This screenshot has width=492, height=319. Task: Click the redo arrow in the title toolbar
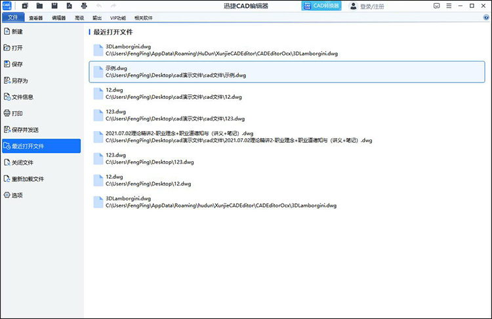click(x=113, y=6)
